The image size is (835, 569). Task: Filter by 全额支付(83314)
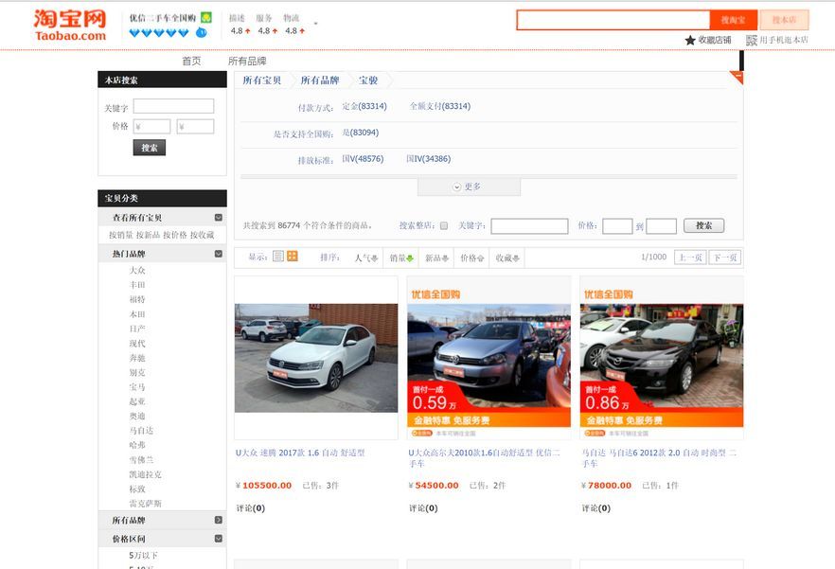pos(440,106)
